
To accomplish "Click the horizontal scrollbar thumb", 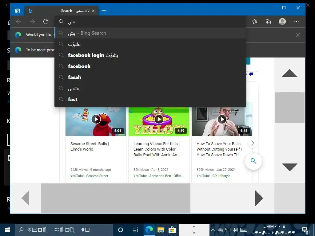I will (x=116, y=198).
